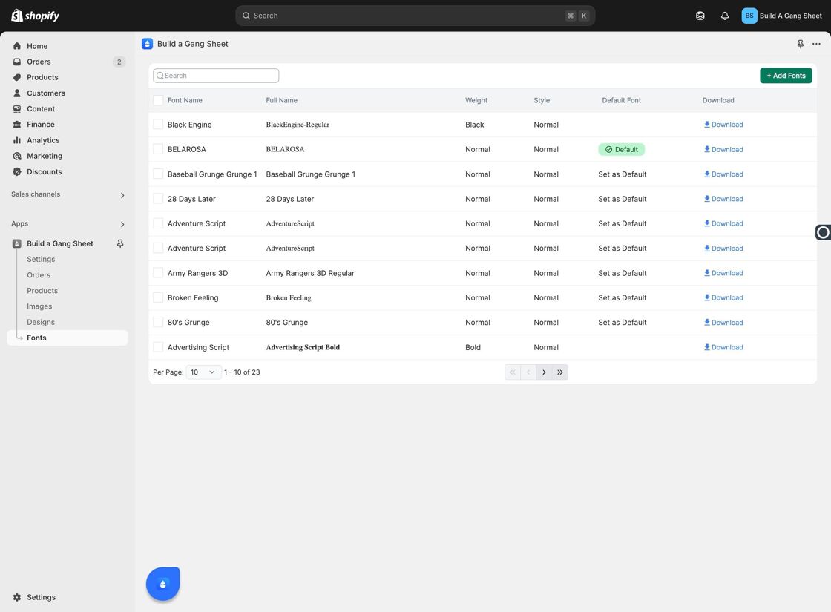This screenshot has height=612, width=831.
Task: Sort by the Font Name column header
Action: pyautogui.click(x=185, y=100)
